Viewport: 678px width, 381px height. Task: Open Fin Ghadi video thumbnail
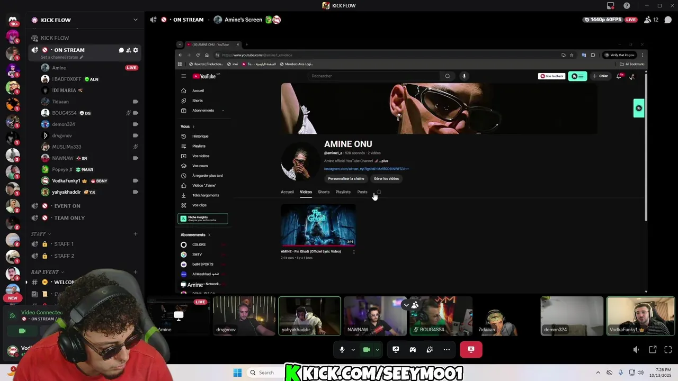[x=318, y=225]
